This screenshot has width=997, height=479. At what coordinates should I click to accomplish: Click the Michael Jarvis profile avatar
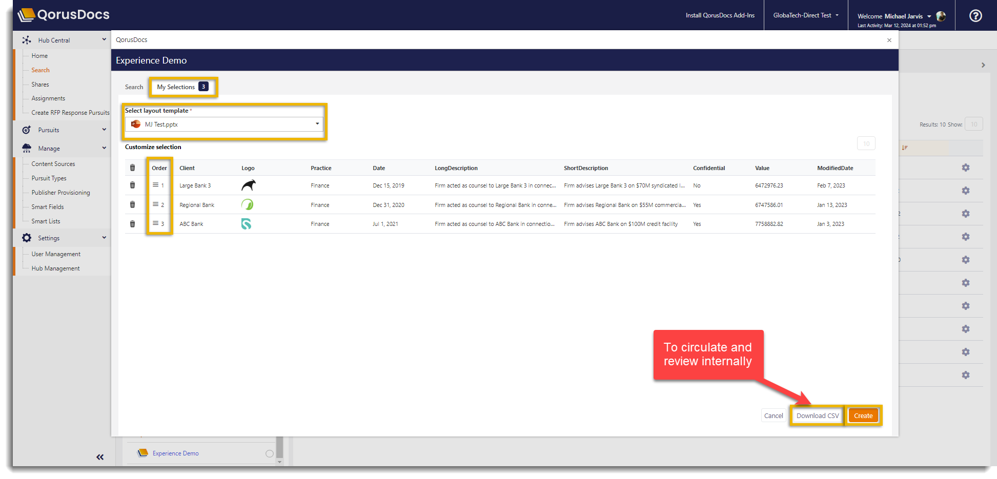pyautogui.click(x=941, y=16)
